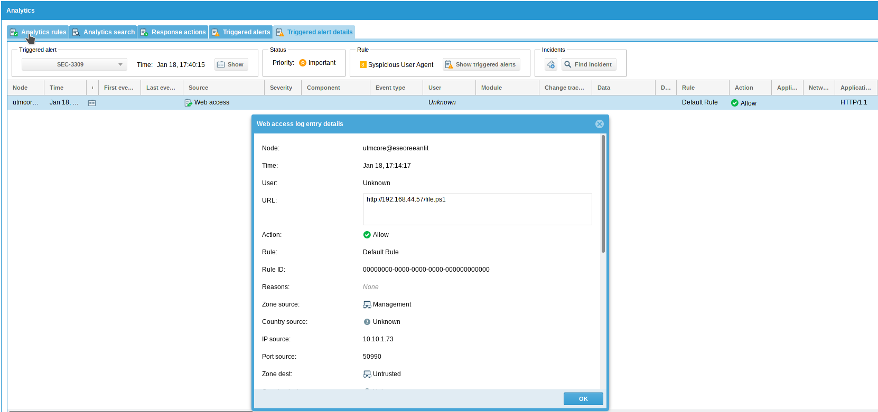This screenshot has width=878, height=412.
Task: Click the add-to-incident icon button
Action: 551,64
